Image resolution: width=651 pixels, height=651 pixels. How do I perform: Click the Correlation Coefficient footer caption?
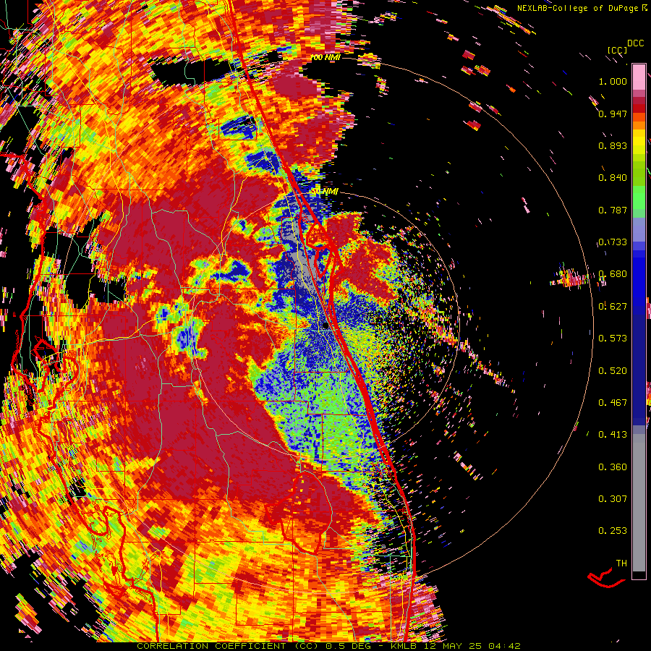pos(328,646)
